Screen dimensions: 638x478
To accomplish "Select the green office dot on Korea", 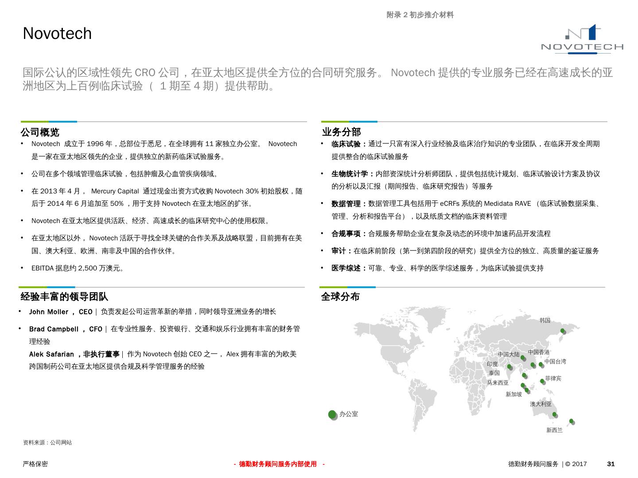I will point(563,331).
